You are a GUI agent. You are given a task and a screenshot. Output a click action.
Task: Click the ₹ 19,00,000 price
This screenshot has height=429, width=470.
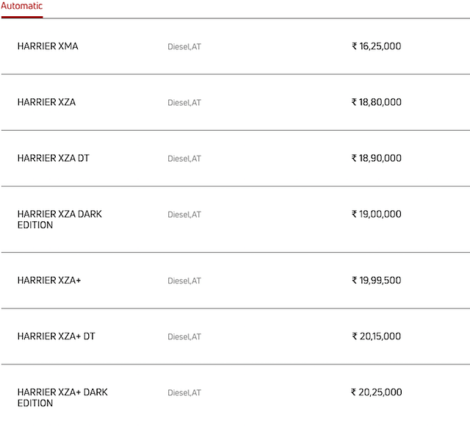point(377,214)
